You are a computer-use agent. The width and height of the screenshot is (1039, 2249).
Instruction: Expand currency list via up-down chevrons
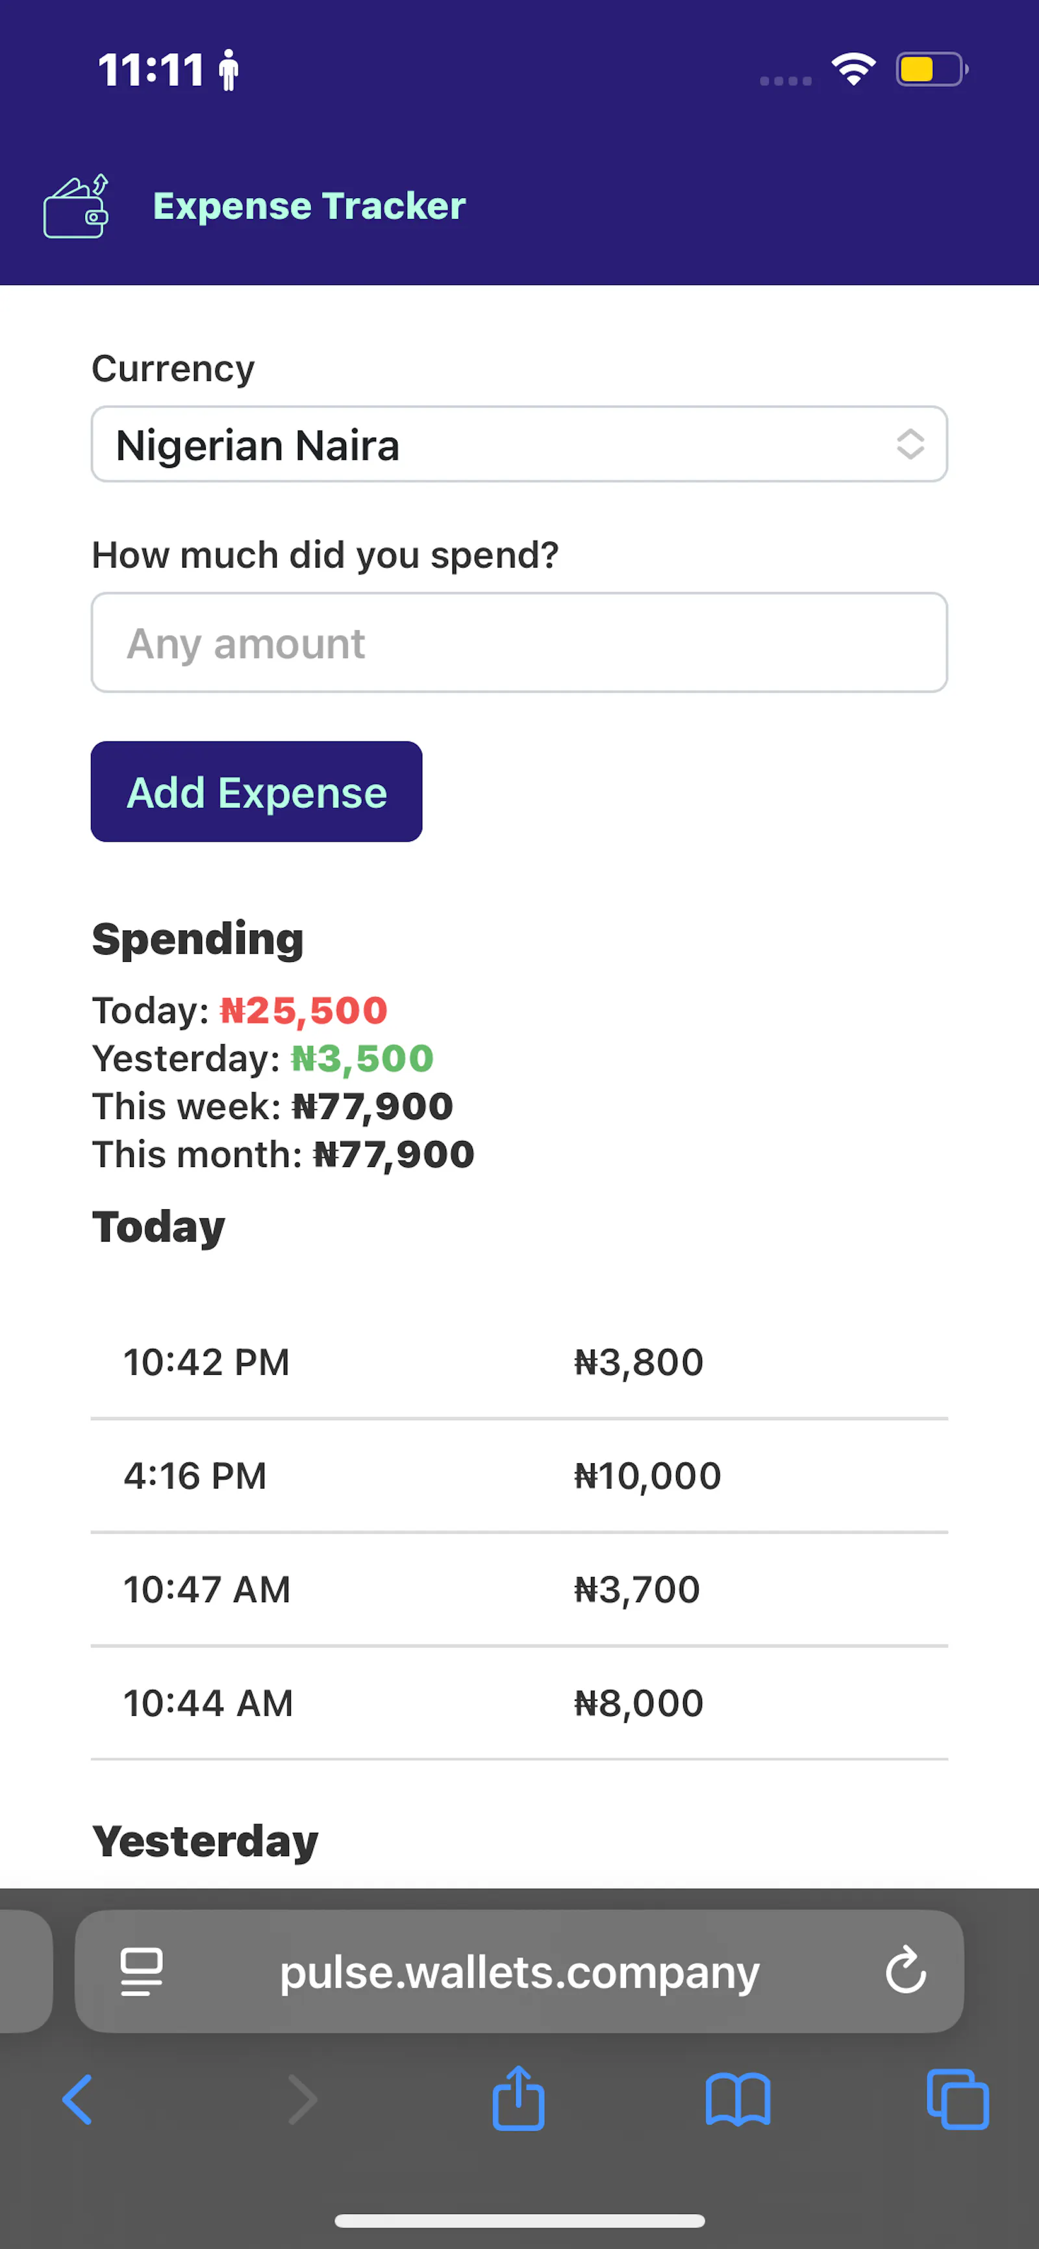tap(910, 444)
